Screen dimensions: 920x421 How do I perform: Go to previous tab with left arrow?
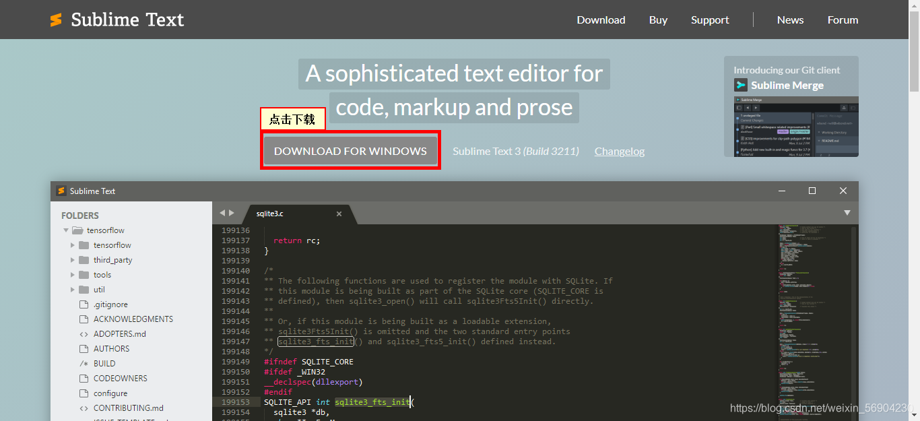pyautogui.click(x=222, y=213)
